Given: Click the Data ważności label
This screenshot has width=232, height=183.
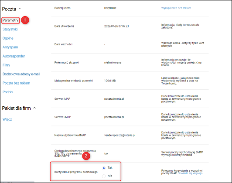Looking at the screenshot, I should 63,44.
